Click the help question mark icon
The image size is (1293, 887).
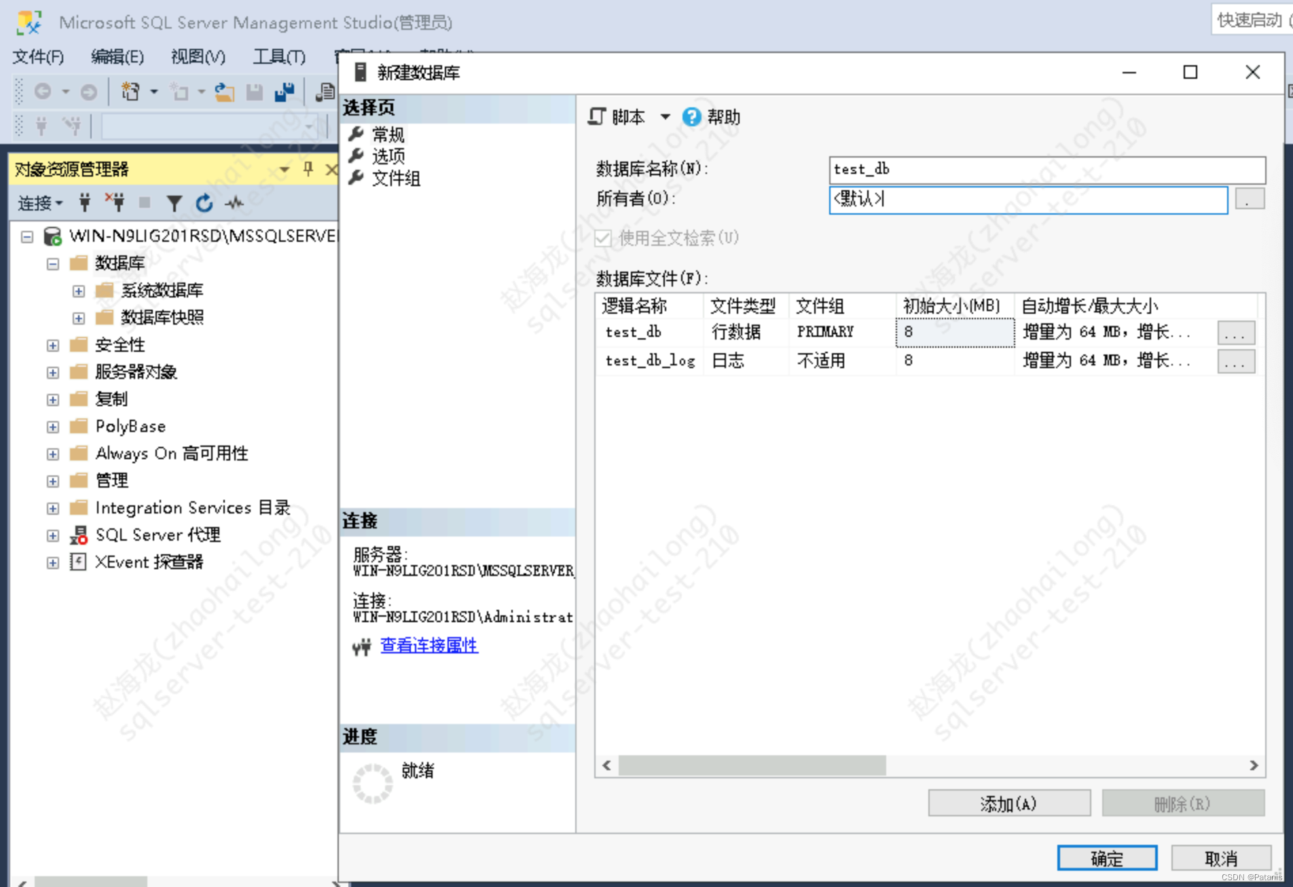[691, 117]
